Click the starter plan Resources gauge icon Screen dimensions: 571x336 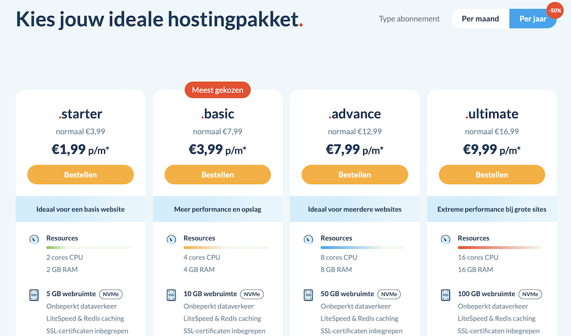34,239
